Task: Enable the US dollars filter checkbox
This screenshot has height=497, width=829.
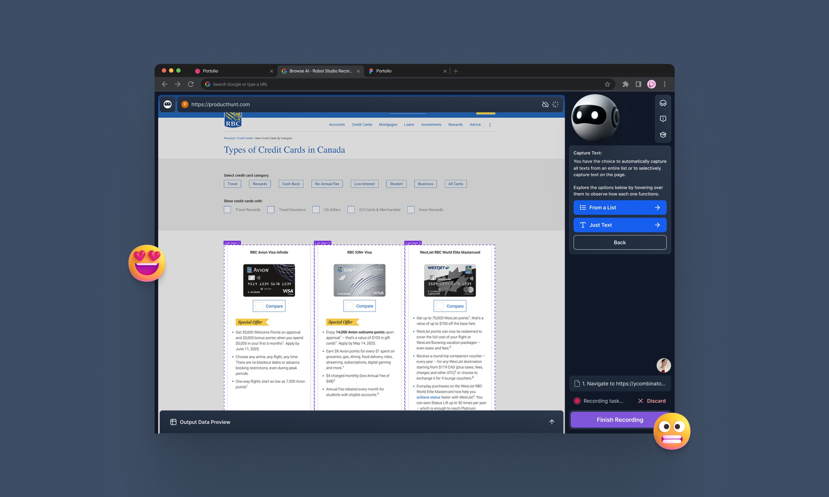Action: pos(316,210)
